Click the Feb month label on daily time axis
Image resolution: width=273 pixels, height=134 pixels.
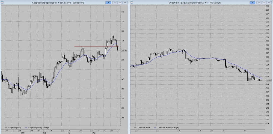coord(45,132)
